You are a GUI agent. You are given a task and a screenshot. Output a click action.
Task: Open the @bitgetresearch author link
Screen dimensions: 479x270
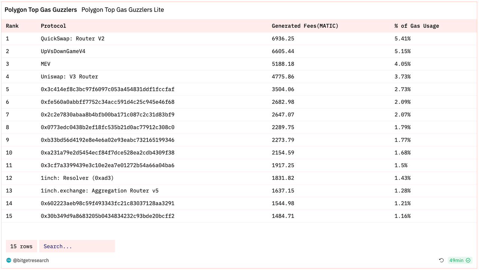point(31,260)
